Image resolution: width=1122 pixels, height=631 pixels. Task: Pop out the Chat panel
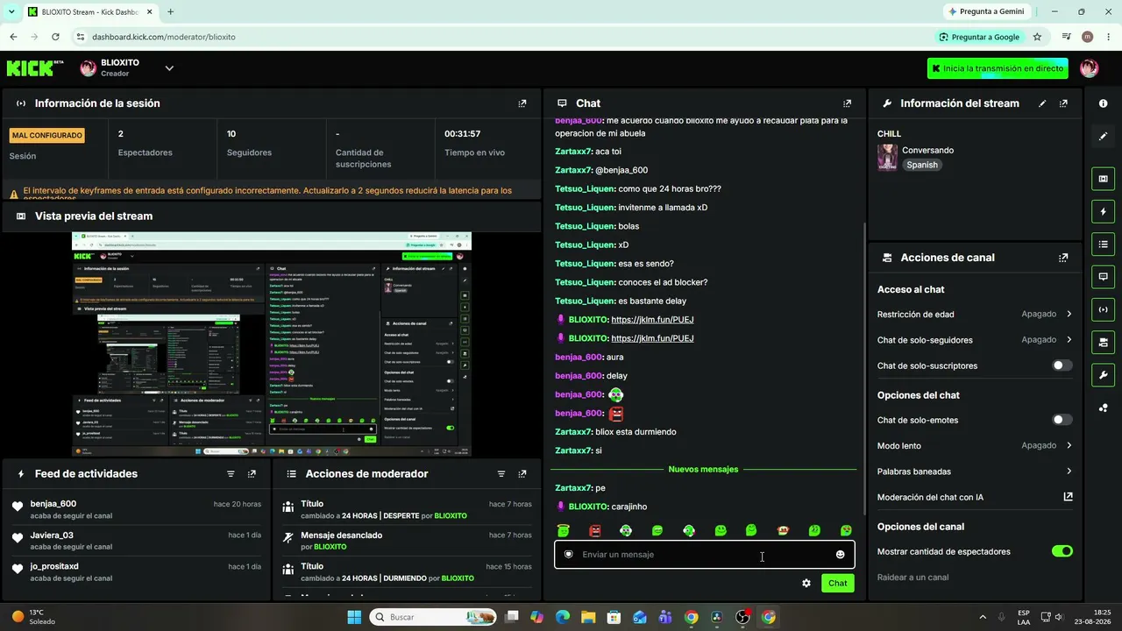coord(847,103)
